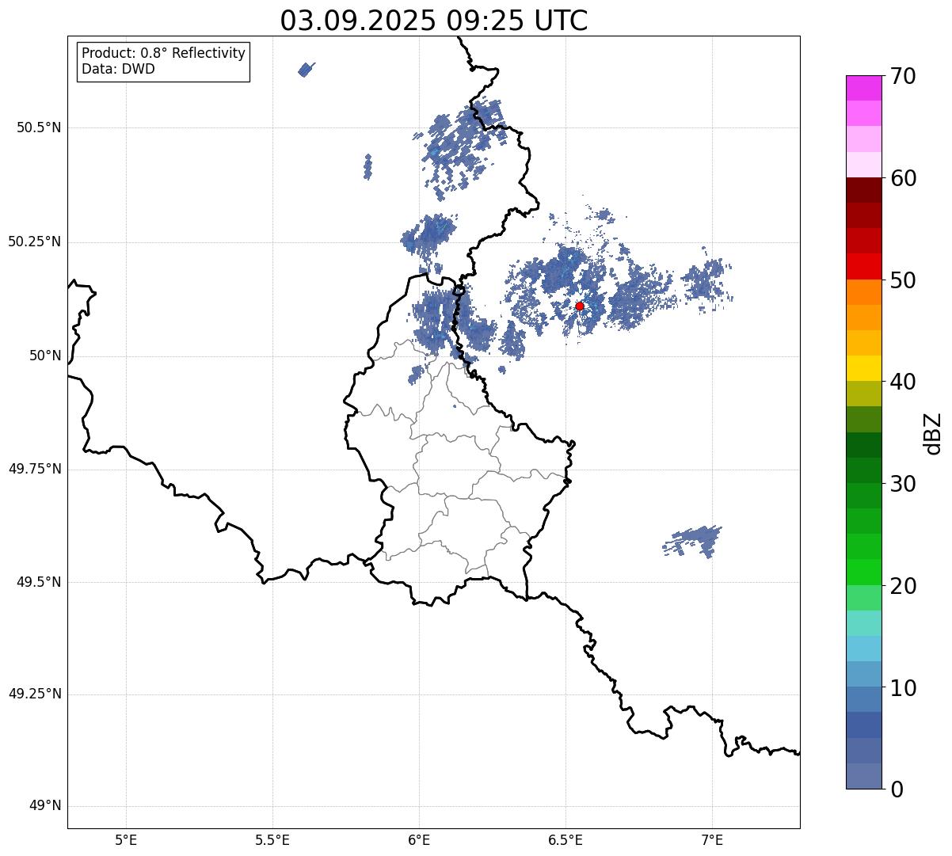Click the Data: DWD label
This screenshot has width=952, height=856.
click(x=118, y=69)
